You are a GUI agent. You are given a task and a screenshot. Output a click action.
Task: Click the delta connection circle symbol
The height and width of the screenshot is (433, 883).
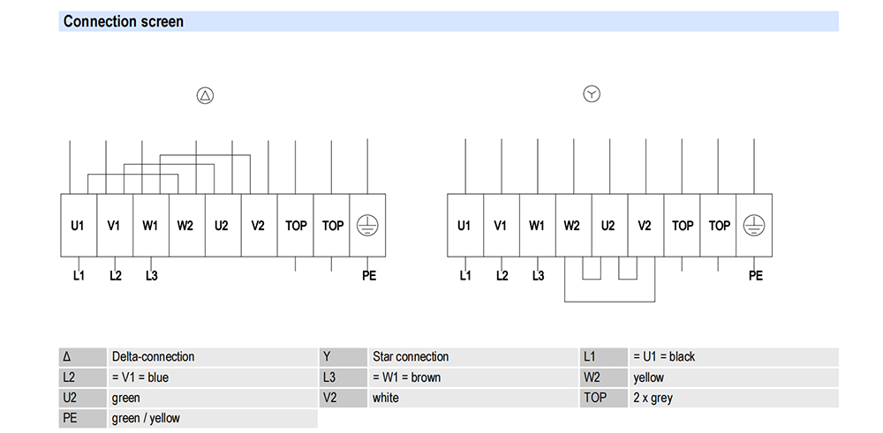pos(206,95)
